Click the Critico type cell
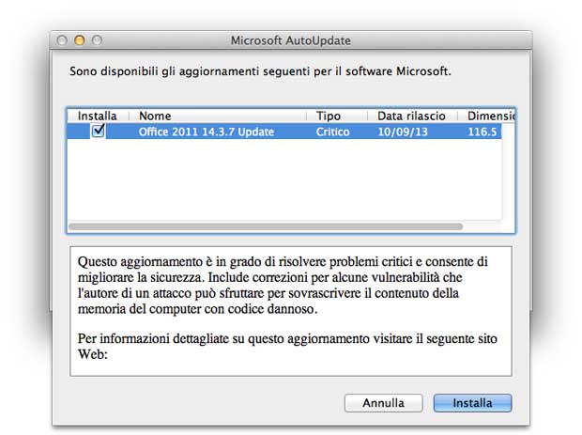Screen dimensions: 582x435 pos(333,132)
